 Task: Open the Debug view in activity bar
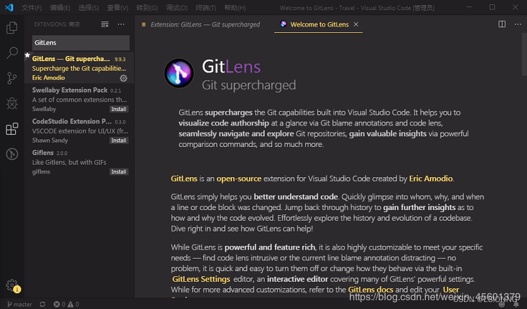12,103
